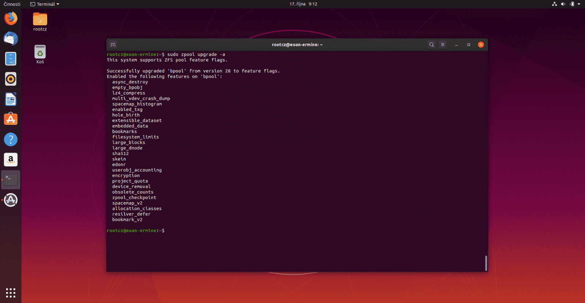585x303 pixels.
Task: Minimize the terminal window
Action: (x=456, y=45)
